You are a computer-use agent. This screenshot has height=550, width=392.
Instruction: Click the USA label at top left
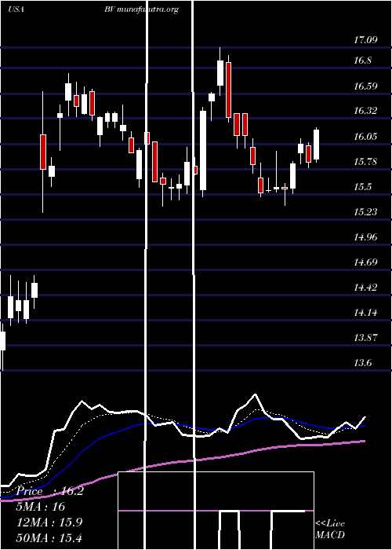pyautogui.click(x=16, y=9)
